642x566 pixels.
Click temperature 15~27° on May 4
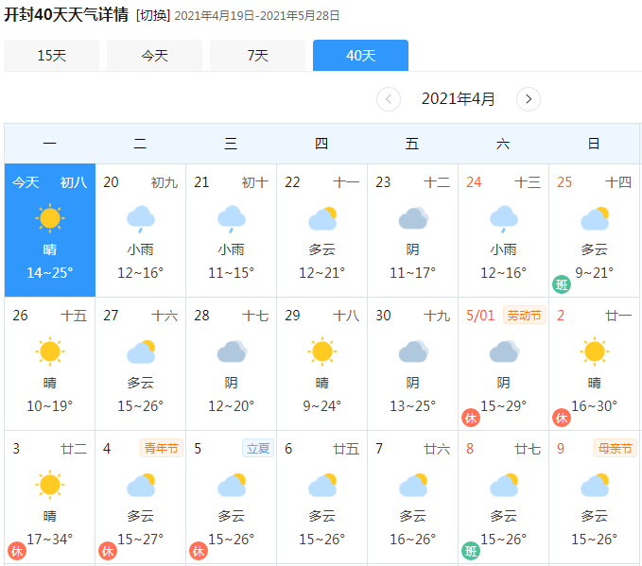pyautogui.click(x=141, y=539)
